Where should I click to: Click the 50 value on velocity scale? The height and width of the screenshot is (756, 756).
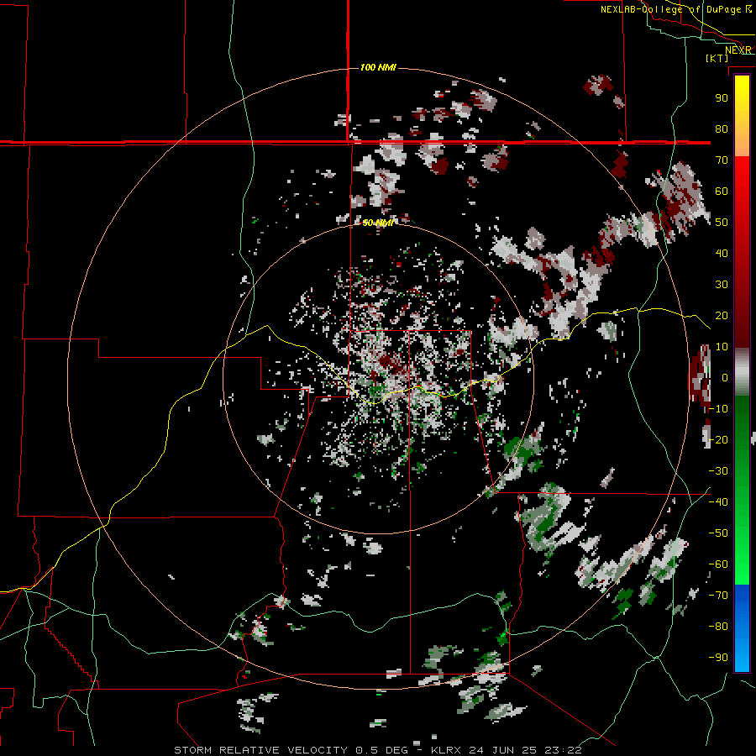click(722, 222)
